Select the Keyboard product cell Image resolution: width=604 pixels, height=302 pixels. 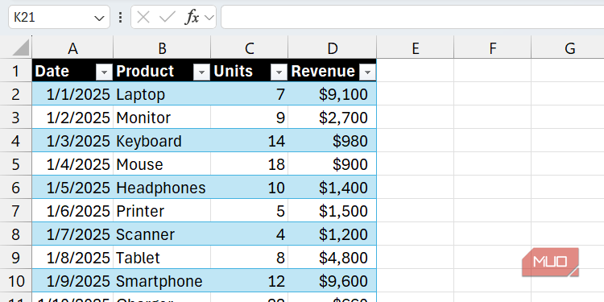click(x=162, y=141)
